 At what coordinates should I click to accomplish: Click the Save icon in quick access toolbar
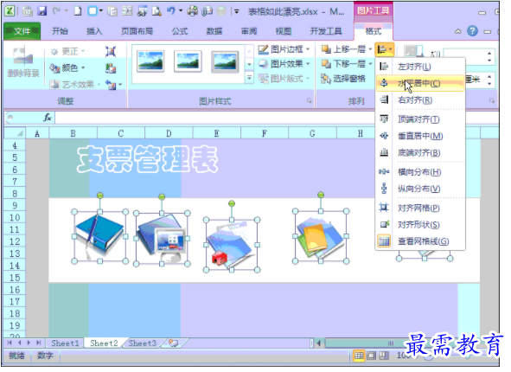point(42,11)
